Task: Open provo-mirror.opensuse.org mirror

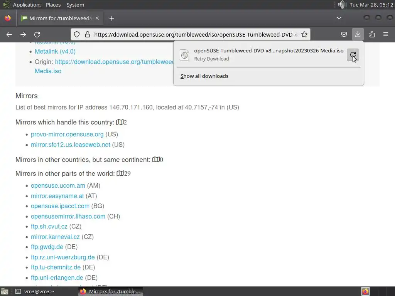Action: [67, 134]
